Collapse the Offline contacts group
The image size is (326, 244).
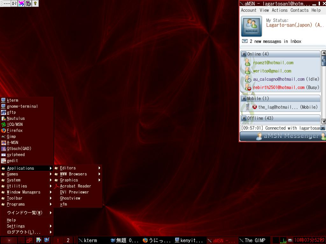(244, 119)
